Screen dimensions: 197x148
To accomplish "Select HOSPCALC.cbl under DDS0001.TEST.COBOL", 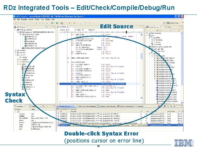I will (x=31, y=37).
